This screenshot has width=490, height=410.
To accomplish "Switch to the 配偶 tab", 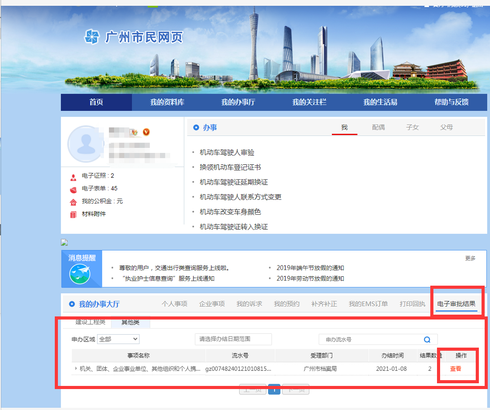I will click(378, 127).
